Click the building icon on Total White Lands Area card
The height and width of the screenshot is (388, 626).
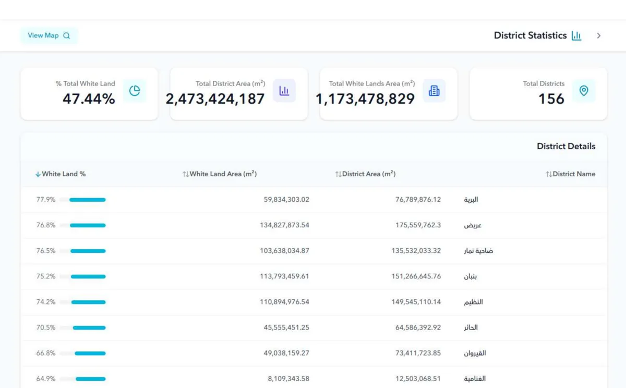pyautogui.click(x=434, y=91)
